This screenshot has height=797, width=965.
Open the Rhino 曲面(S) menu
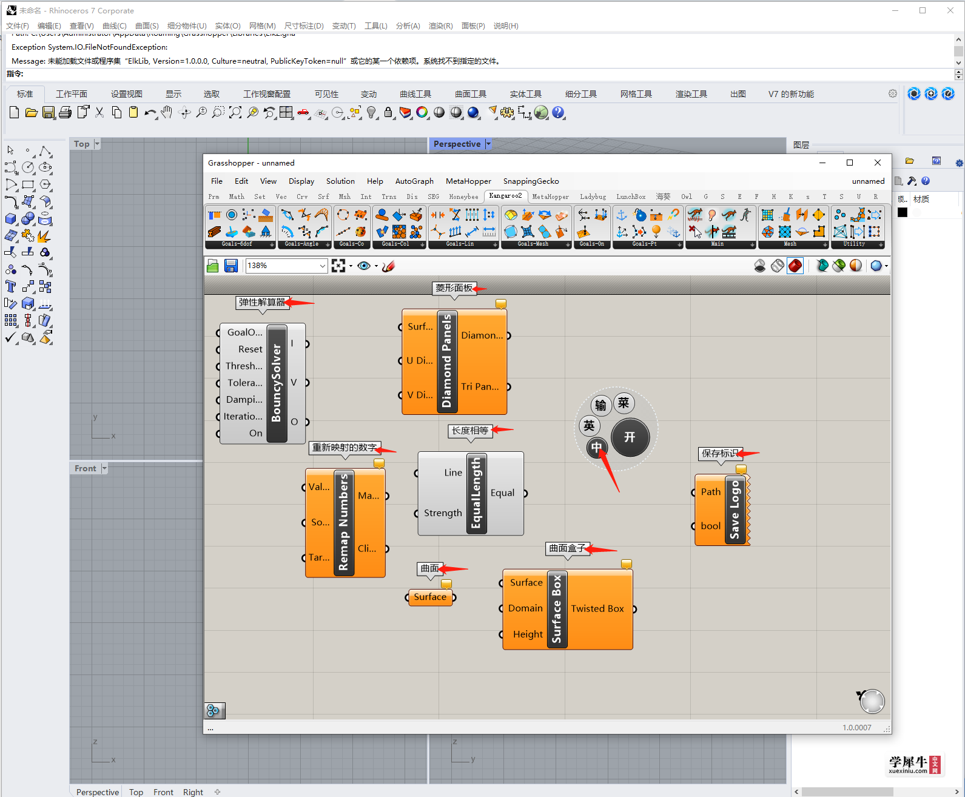[x=147, y=25]
